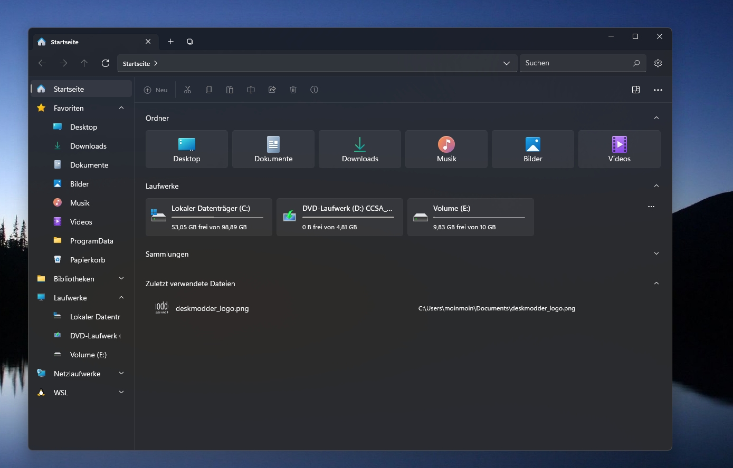Screen dimensions: 733x468
Task: Open the Dokumente folder tile
Action: pyautogui.click(x=273, y=149)
